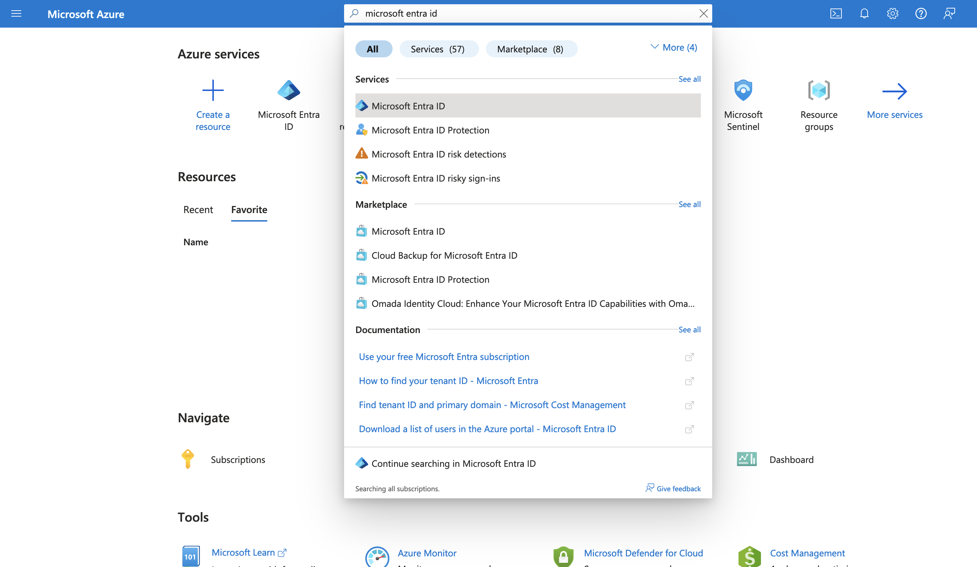This screenshot has height=567, width=977.
Task: See all Services results
Action: tap(689, 79)
